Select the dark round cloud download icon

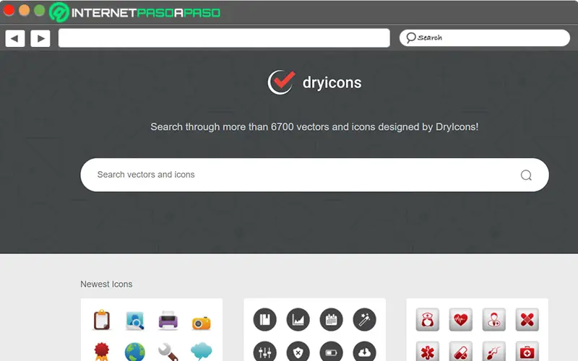coord(364,352)
